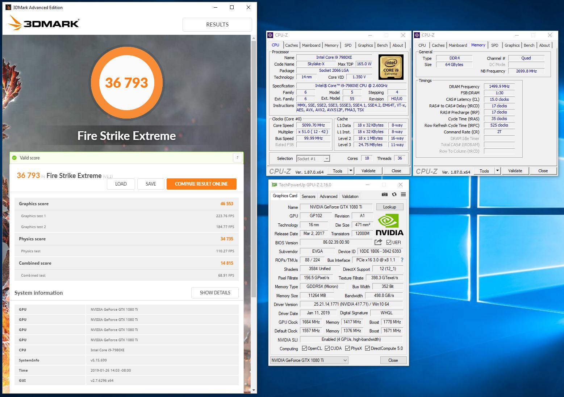Click 3DMark scrollbar up arrow
Viewport: 564px width, 397px height.
pos(254,38)
